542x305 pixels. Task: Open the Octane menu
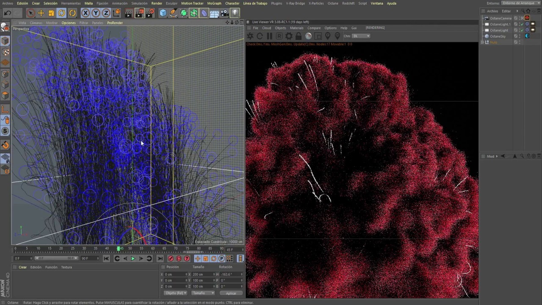(333, 3)
